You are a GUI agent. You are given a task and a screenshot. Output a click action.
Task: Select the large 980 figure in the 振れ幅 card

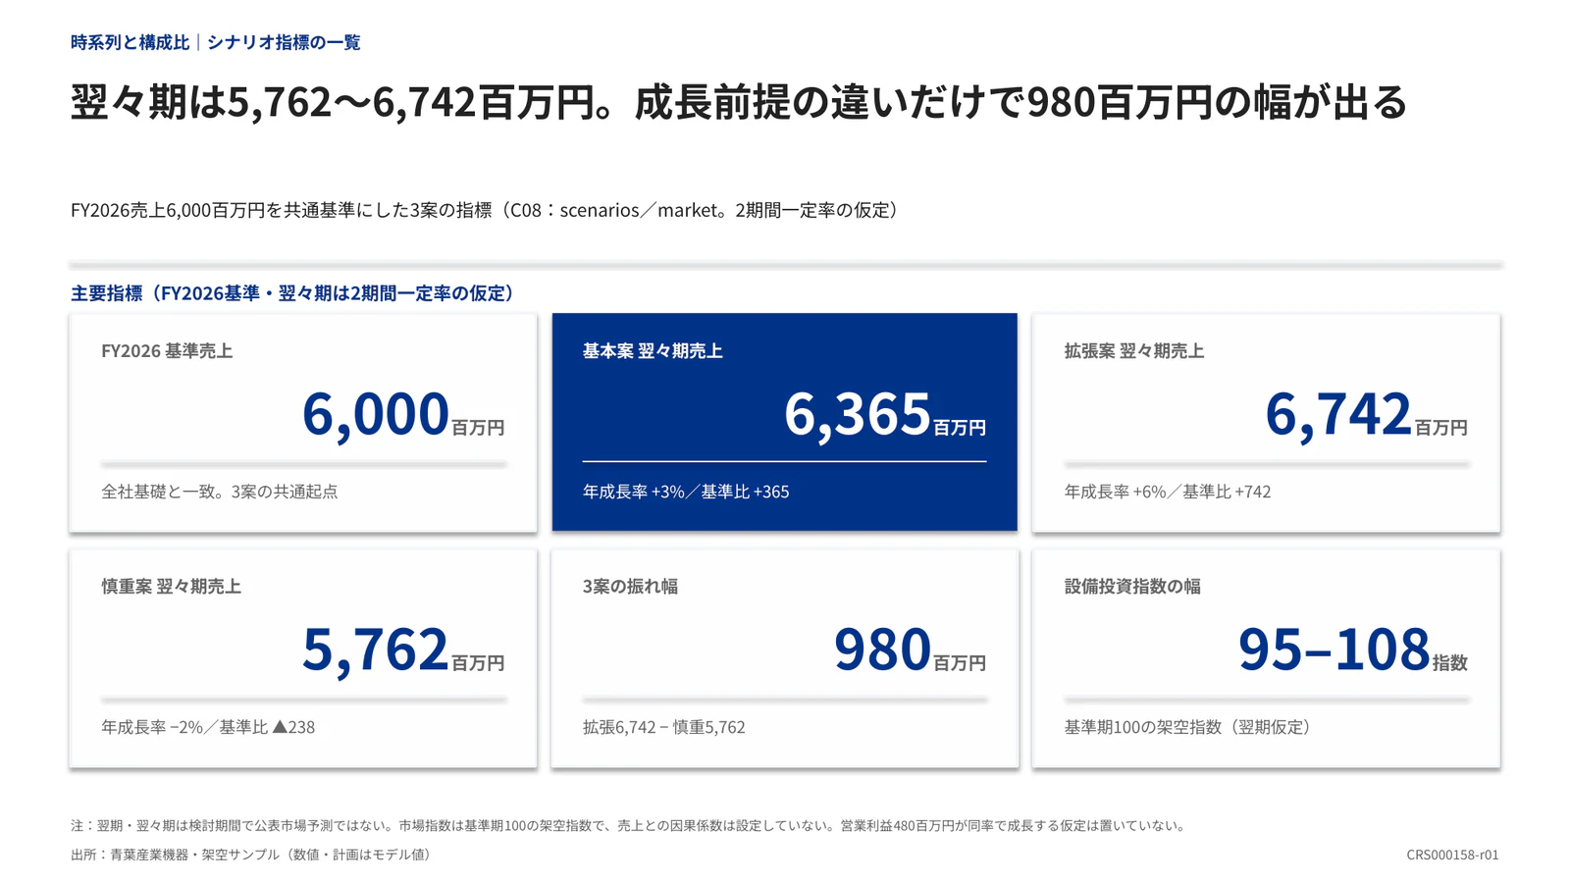pyautogui.click(x=882, y=649)
